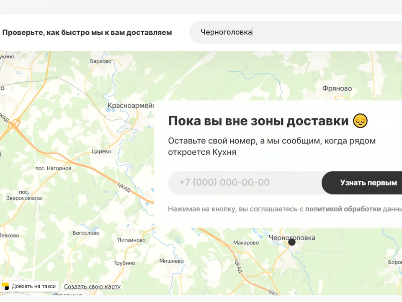402x302 pixels.
Task: Click the Красноармейск label on the map
Action: point(130,106)
